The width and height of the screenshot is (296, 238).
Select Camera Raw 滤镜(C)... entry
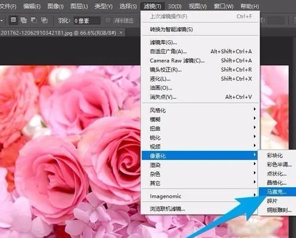(200, 60)
